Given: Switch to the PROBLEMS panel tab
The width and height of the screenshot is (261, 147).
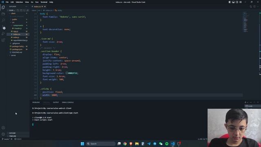Looking at the screenshot, I should click(36, 102).
